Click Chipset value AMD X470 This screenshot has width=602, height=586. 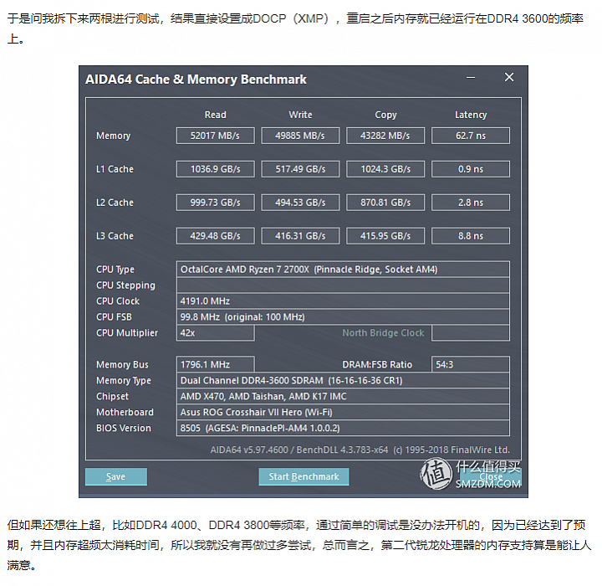tap(344, 397)
